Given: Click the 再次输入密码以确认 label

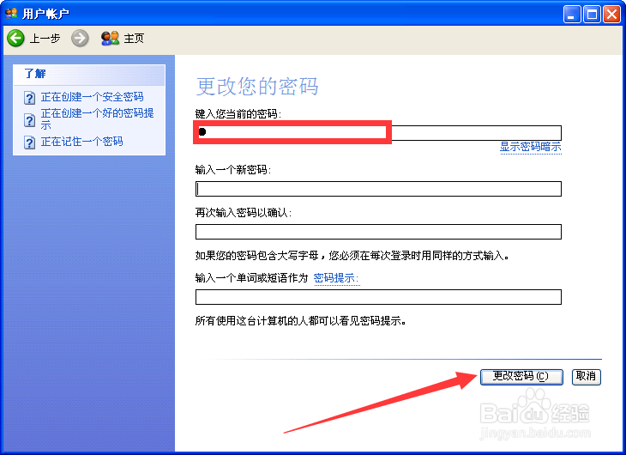Looking at the screenshot, I should coord(244,213).
